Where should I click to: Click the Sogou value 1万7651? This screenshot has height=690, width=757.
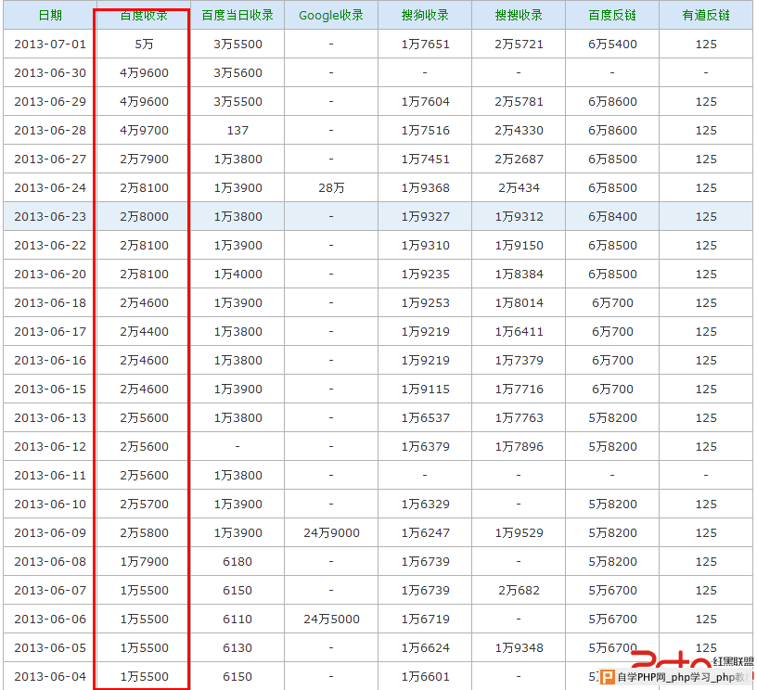pyautogui.click(x=425, y=45)
